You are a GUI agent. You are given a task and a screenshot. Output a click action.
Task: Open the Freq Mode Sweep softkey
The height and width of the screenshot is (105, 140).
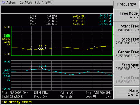coord(127,15)
